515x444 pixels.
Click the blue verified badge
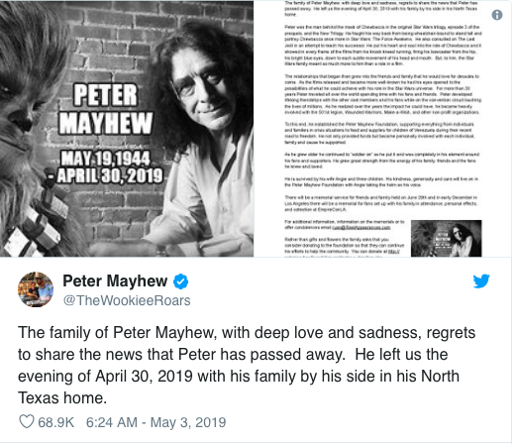pos(181,281)
